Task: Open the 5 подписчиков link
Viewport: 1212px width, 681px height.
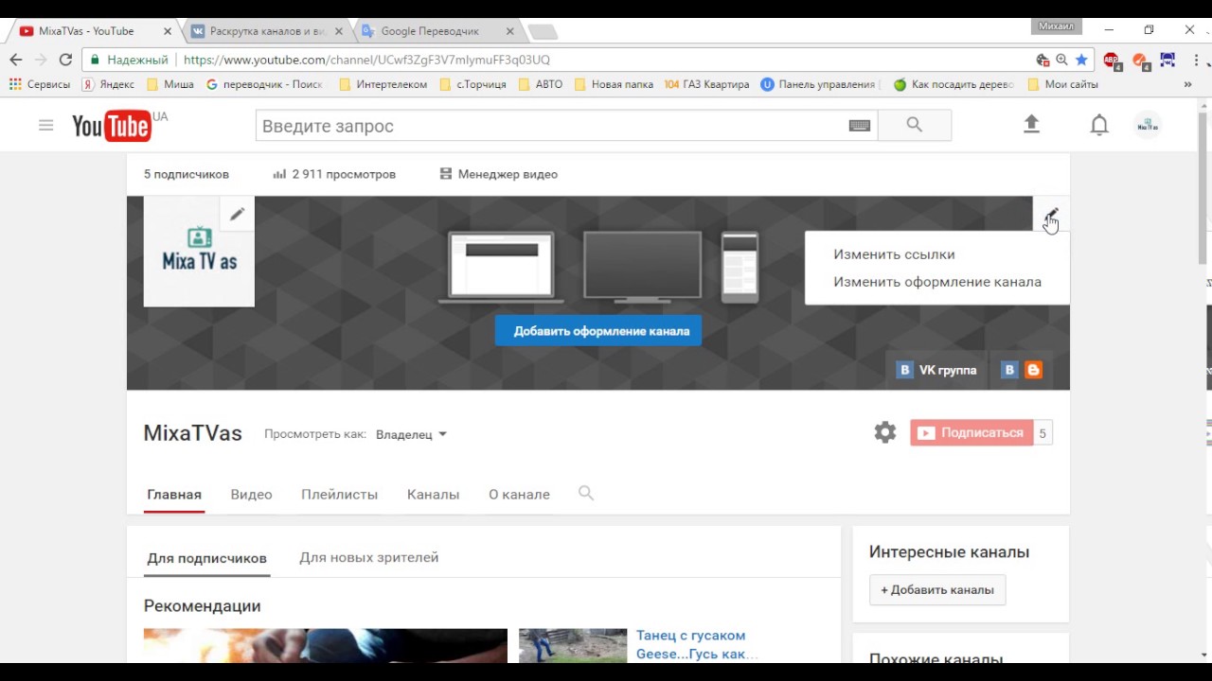Action: pyautogui.click(x=187, y=174)
